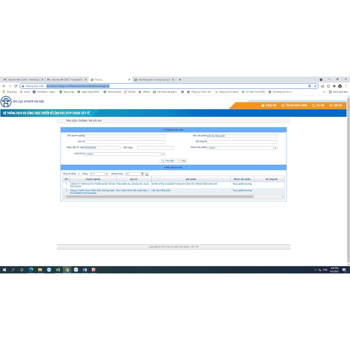Click the Tìm kiếm search button
This screenshot has height=350, width=350.
[167, 161]
